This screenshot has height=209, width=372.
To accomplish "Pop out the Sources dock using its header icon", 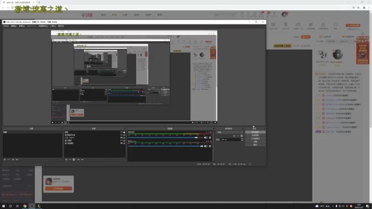I will pyautogui.click(x=125, y=129).
